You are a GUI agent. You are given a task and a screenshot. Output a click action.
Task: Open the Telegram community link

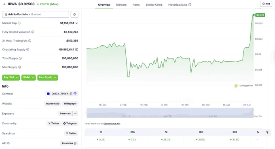tap(70, 124)
